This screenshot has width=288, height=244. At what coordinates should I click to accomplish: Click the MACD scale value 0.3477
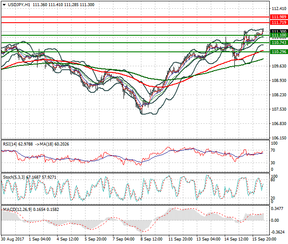coord(278,209)
